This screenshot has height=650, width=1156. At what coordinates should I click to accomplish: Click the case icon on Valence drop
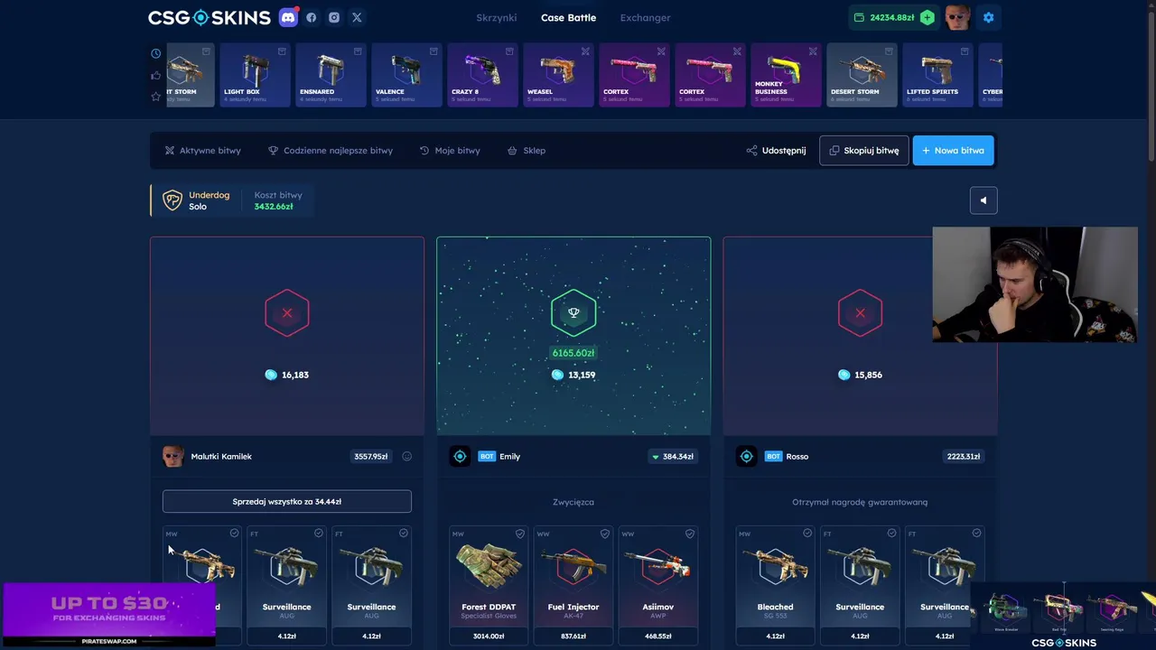[433, 51]
